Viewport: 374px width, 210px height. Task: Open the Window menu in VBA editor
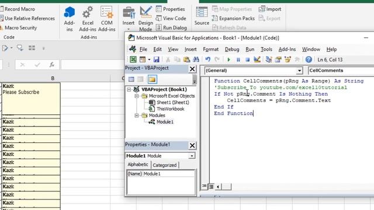click(x=311, y=49)
